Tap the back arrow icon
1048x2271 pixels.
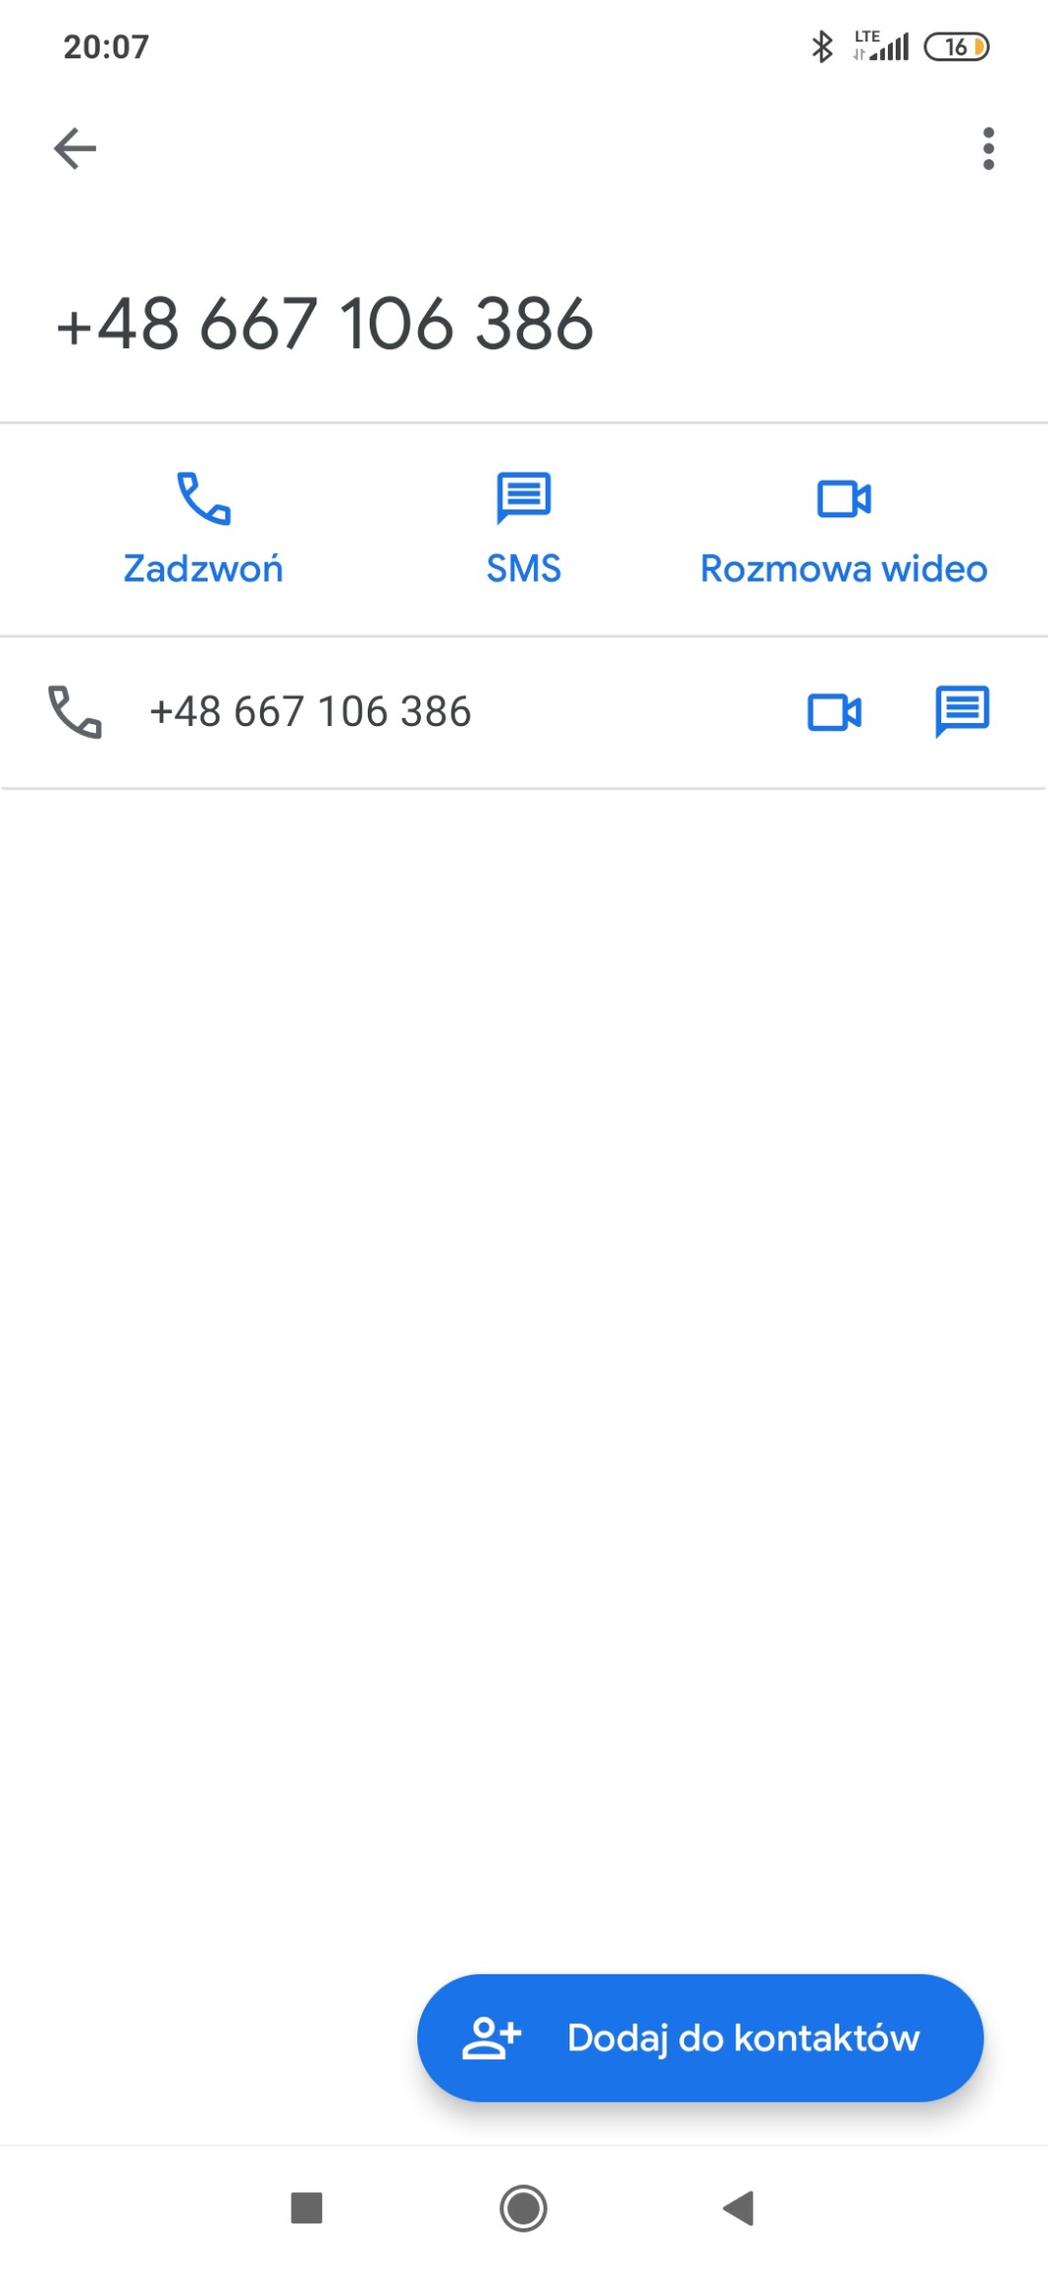(x=75, y=148)
